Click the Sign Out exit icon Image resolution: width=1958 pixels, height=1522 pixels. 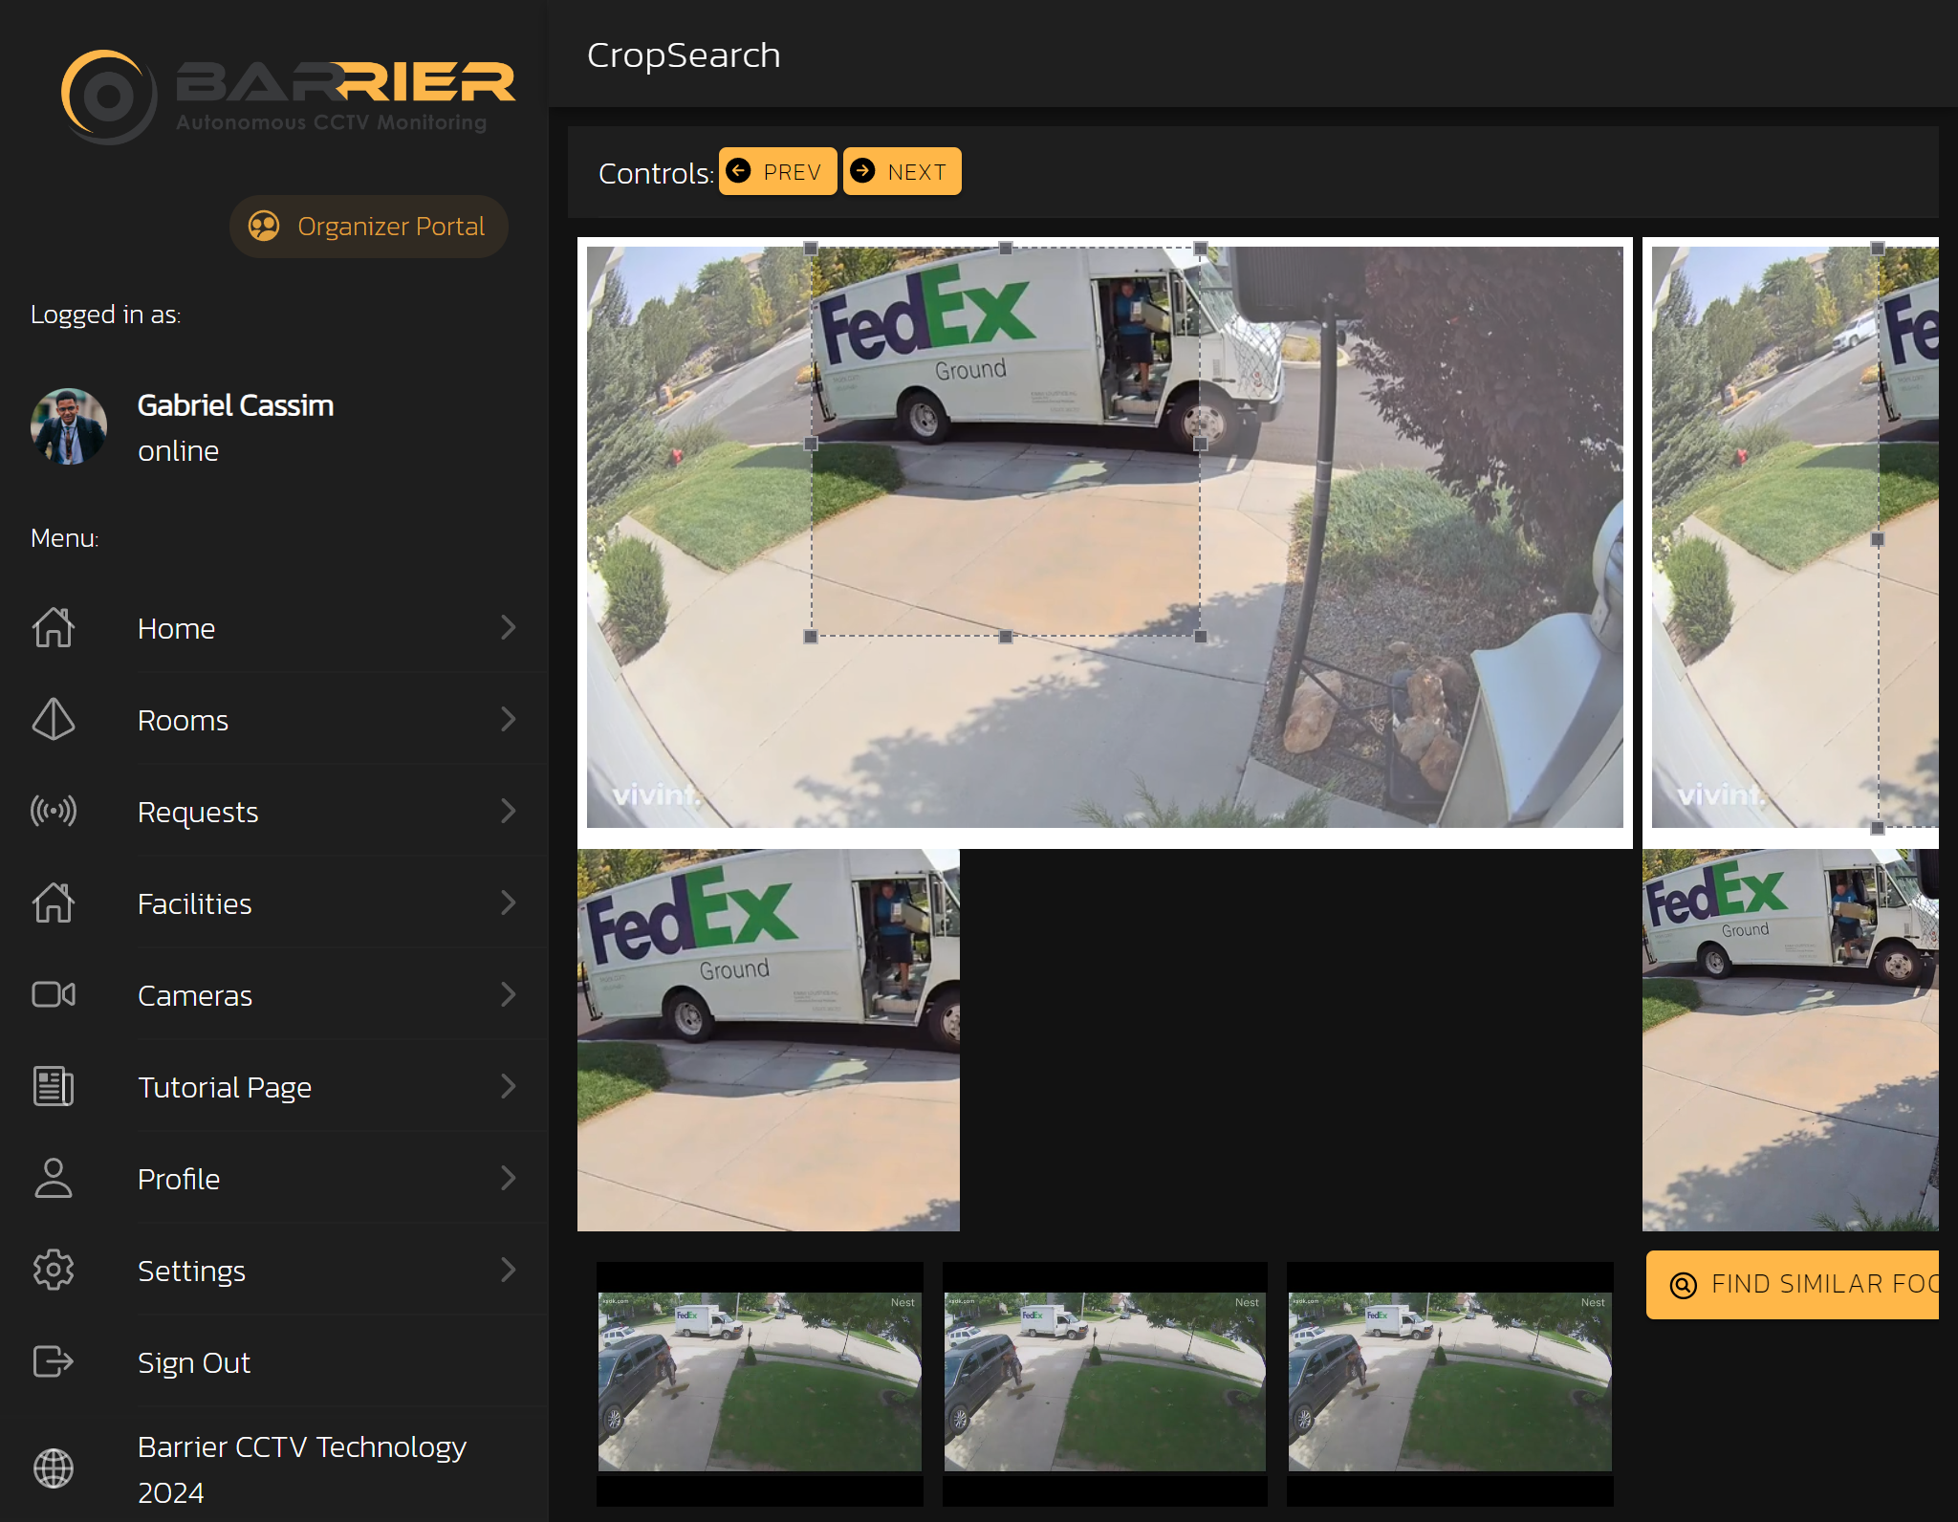click(x=54, y=1361)
